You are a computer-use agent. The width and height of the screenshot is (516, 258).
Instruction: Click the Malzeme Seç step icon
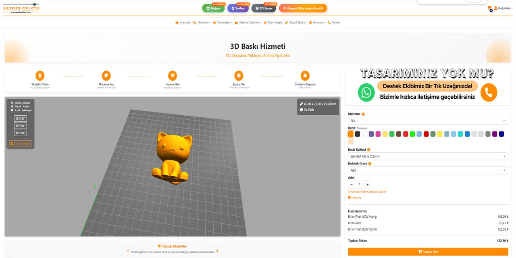106,75
